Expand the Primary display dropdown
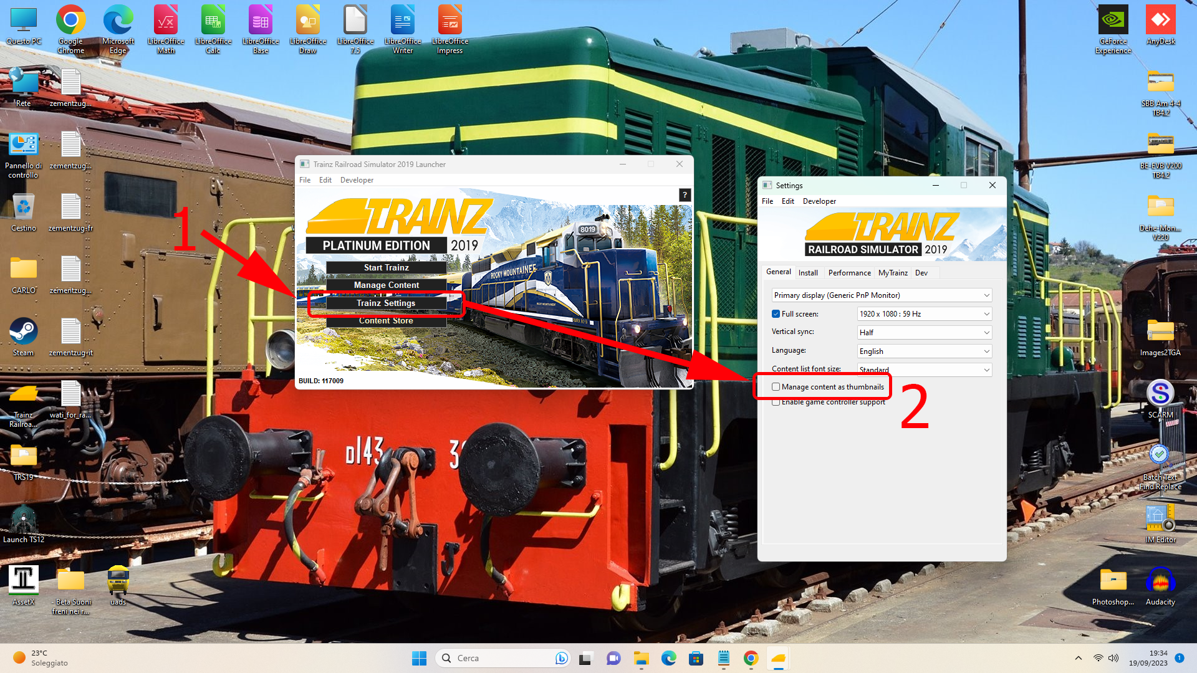Screen dimensions: 1197x673 click(x=882, y=295)
